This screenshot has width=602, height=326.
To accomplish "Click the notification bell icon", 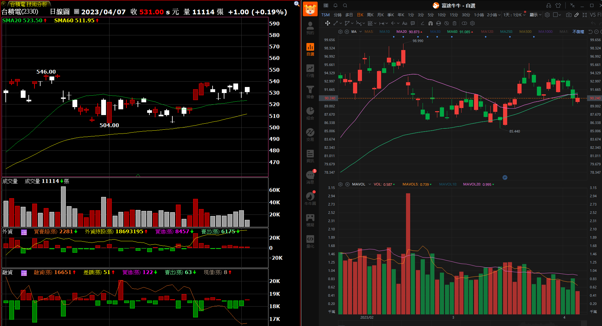I will [335, 5].
